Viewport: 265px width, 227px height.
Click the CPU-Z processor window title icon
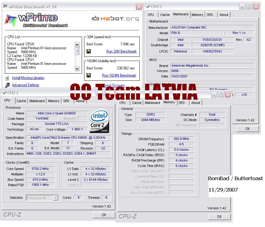click(x=4, y=92)
